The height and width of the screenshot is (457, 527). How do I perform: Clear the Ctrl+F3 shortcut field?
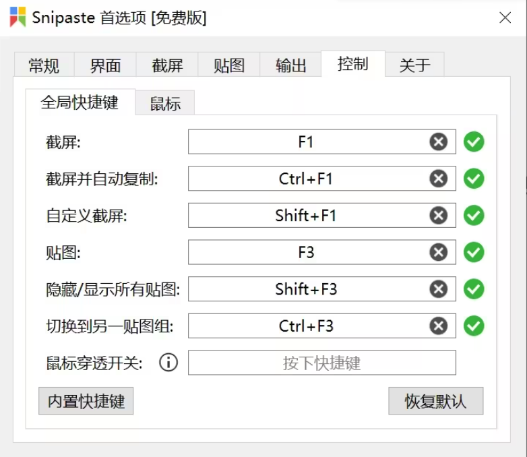(439, 326)
